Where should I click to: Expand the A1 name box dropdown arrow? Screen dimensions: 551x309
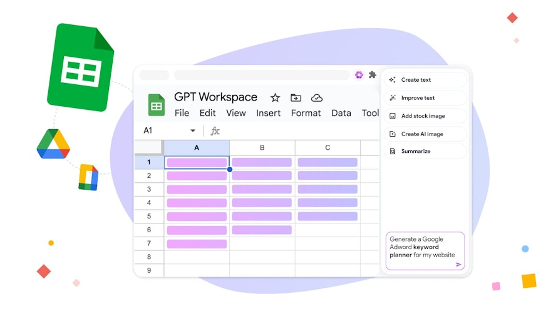coord(193,130)
